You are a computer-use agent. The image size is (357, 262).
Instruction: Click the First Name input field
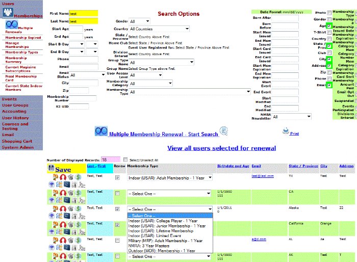84,13
